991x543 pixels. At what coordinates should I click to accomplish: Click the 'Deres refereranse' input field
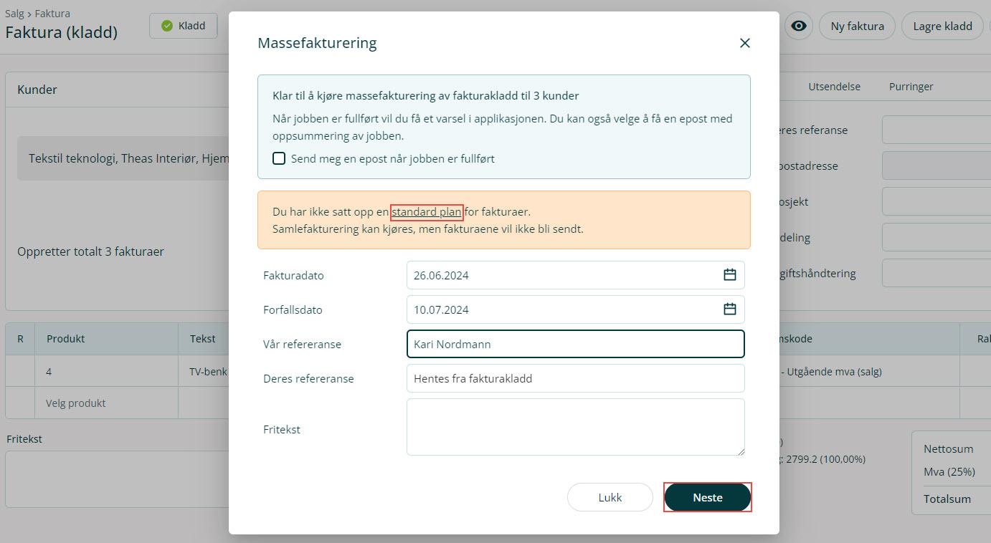coord(574,378)
